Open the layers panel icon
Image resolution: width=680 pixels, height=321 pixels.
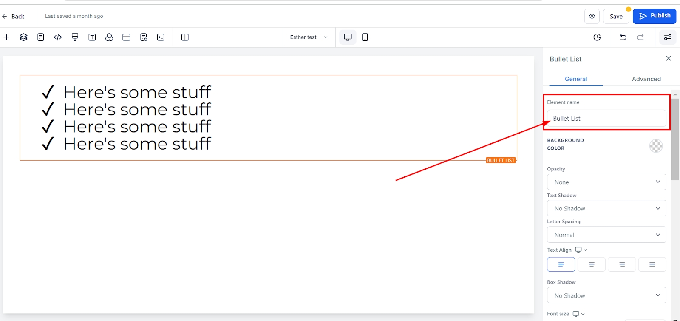click(23, 37)
